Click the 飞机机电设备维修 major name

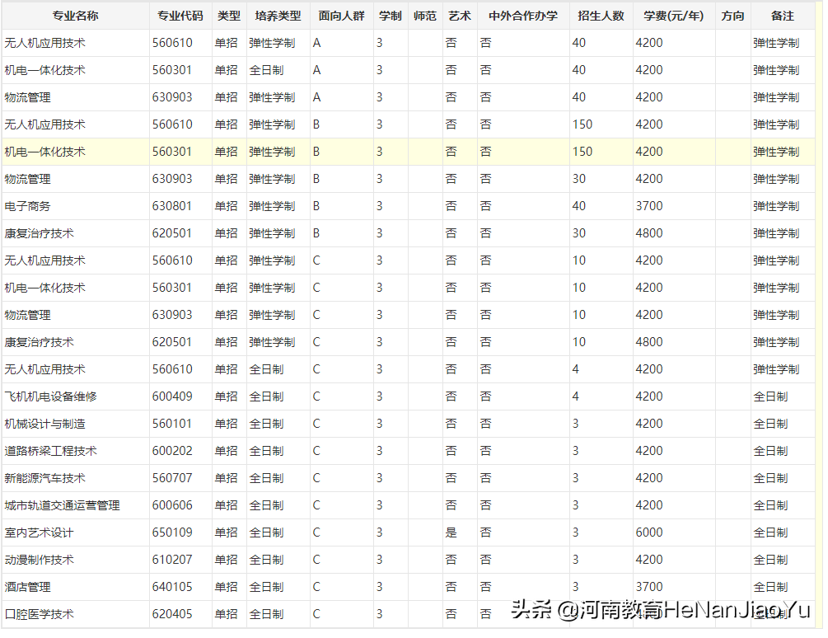49,396
